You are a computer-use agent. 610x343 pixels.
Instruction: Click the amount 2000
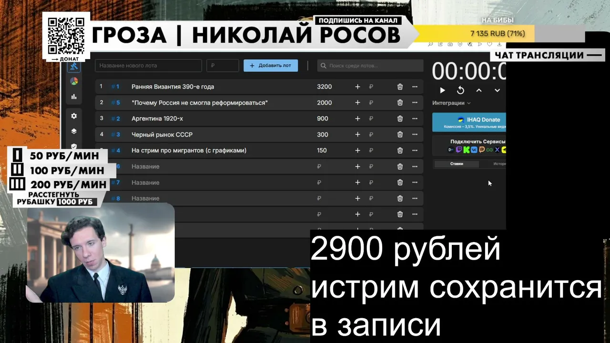point(324,102)
